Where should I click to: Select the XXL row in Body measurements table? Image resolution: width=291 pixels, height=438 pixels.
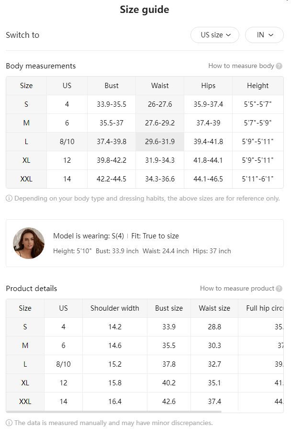pyautogui.click(x=145, y=179)
